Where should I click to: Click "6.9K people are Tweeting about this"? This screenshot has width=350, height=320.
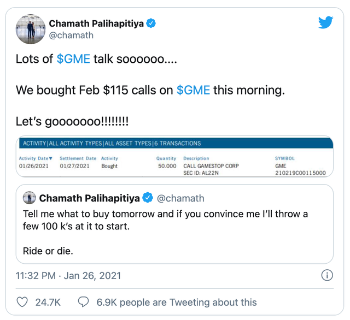point(176,302)
